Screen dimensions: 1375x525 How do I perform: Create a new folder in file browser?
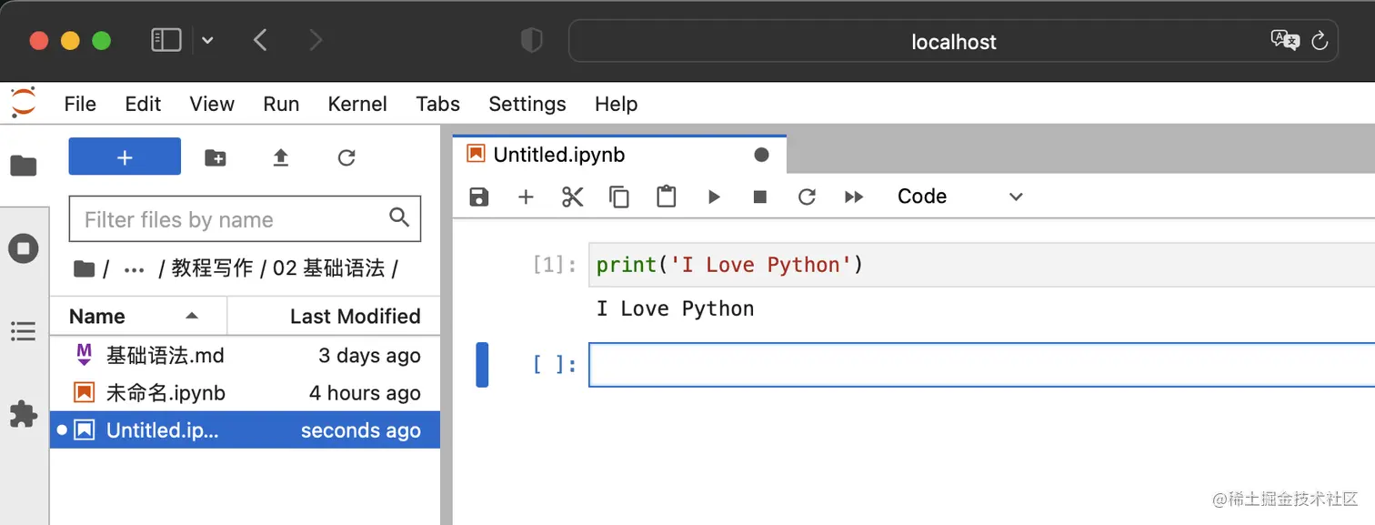pyautogui.click(x=216, y=157)
